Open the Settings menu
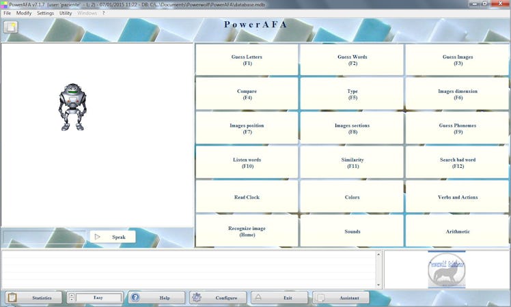Image resolution: width=511 pixels, height=307 pixels. point(45,13)
